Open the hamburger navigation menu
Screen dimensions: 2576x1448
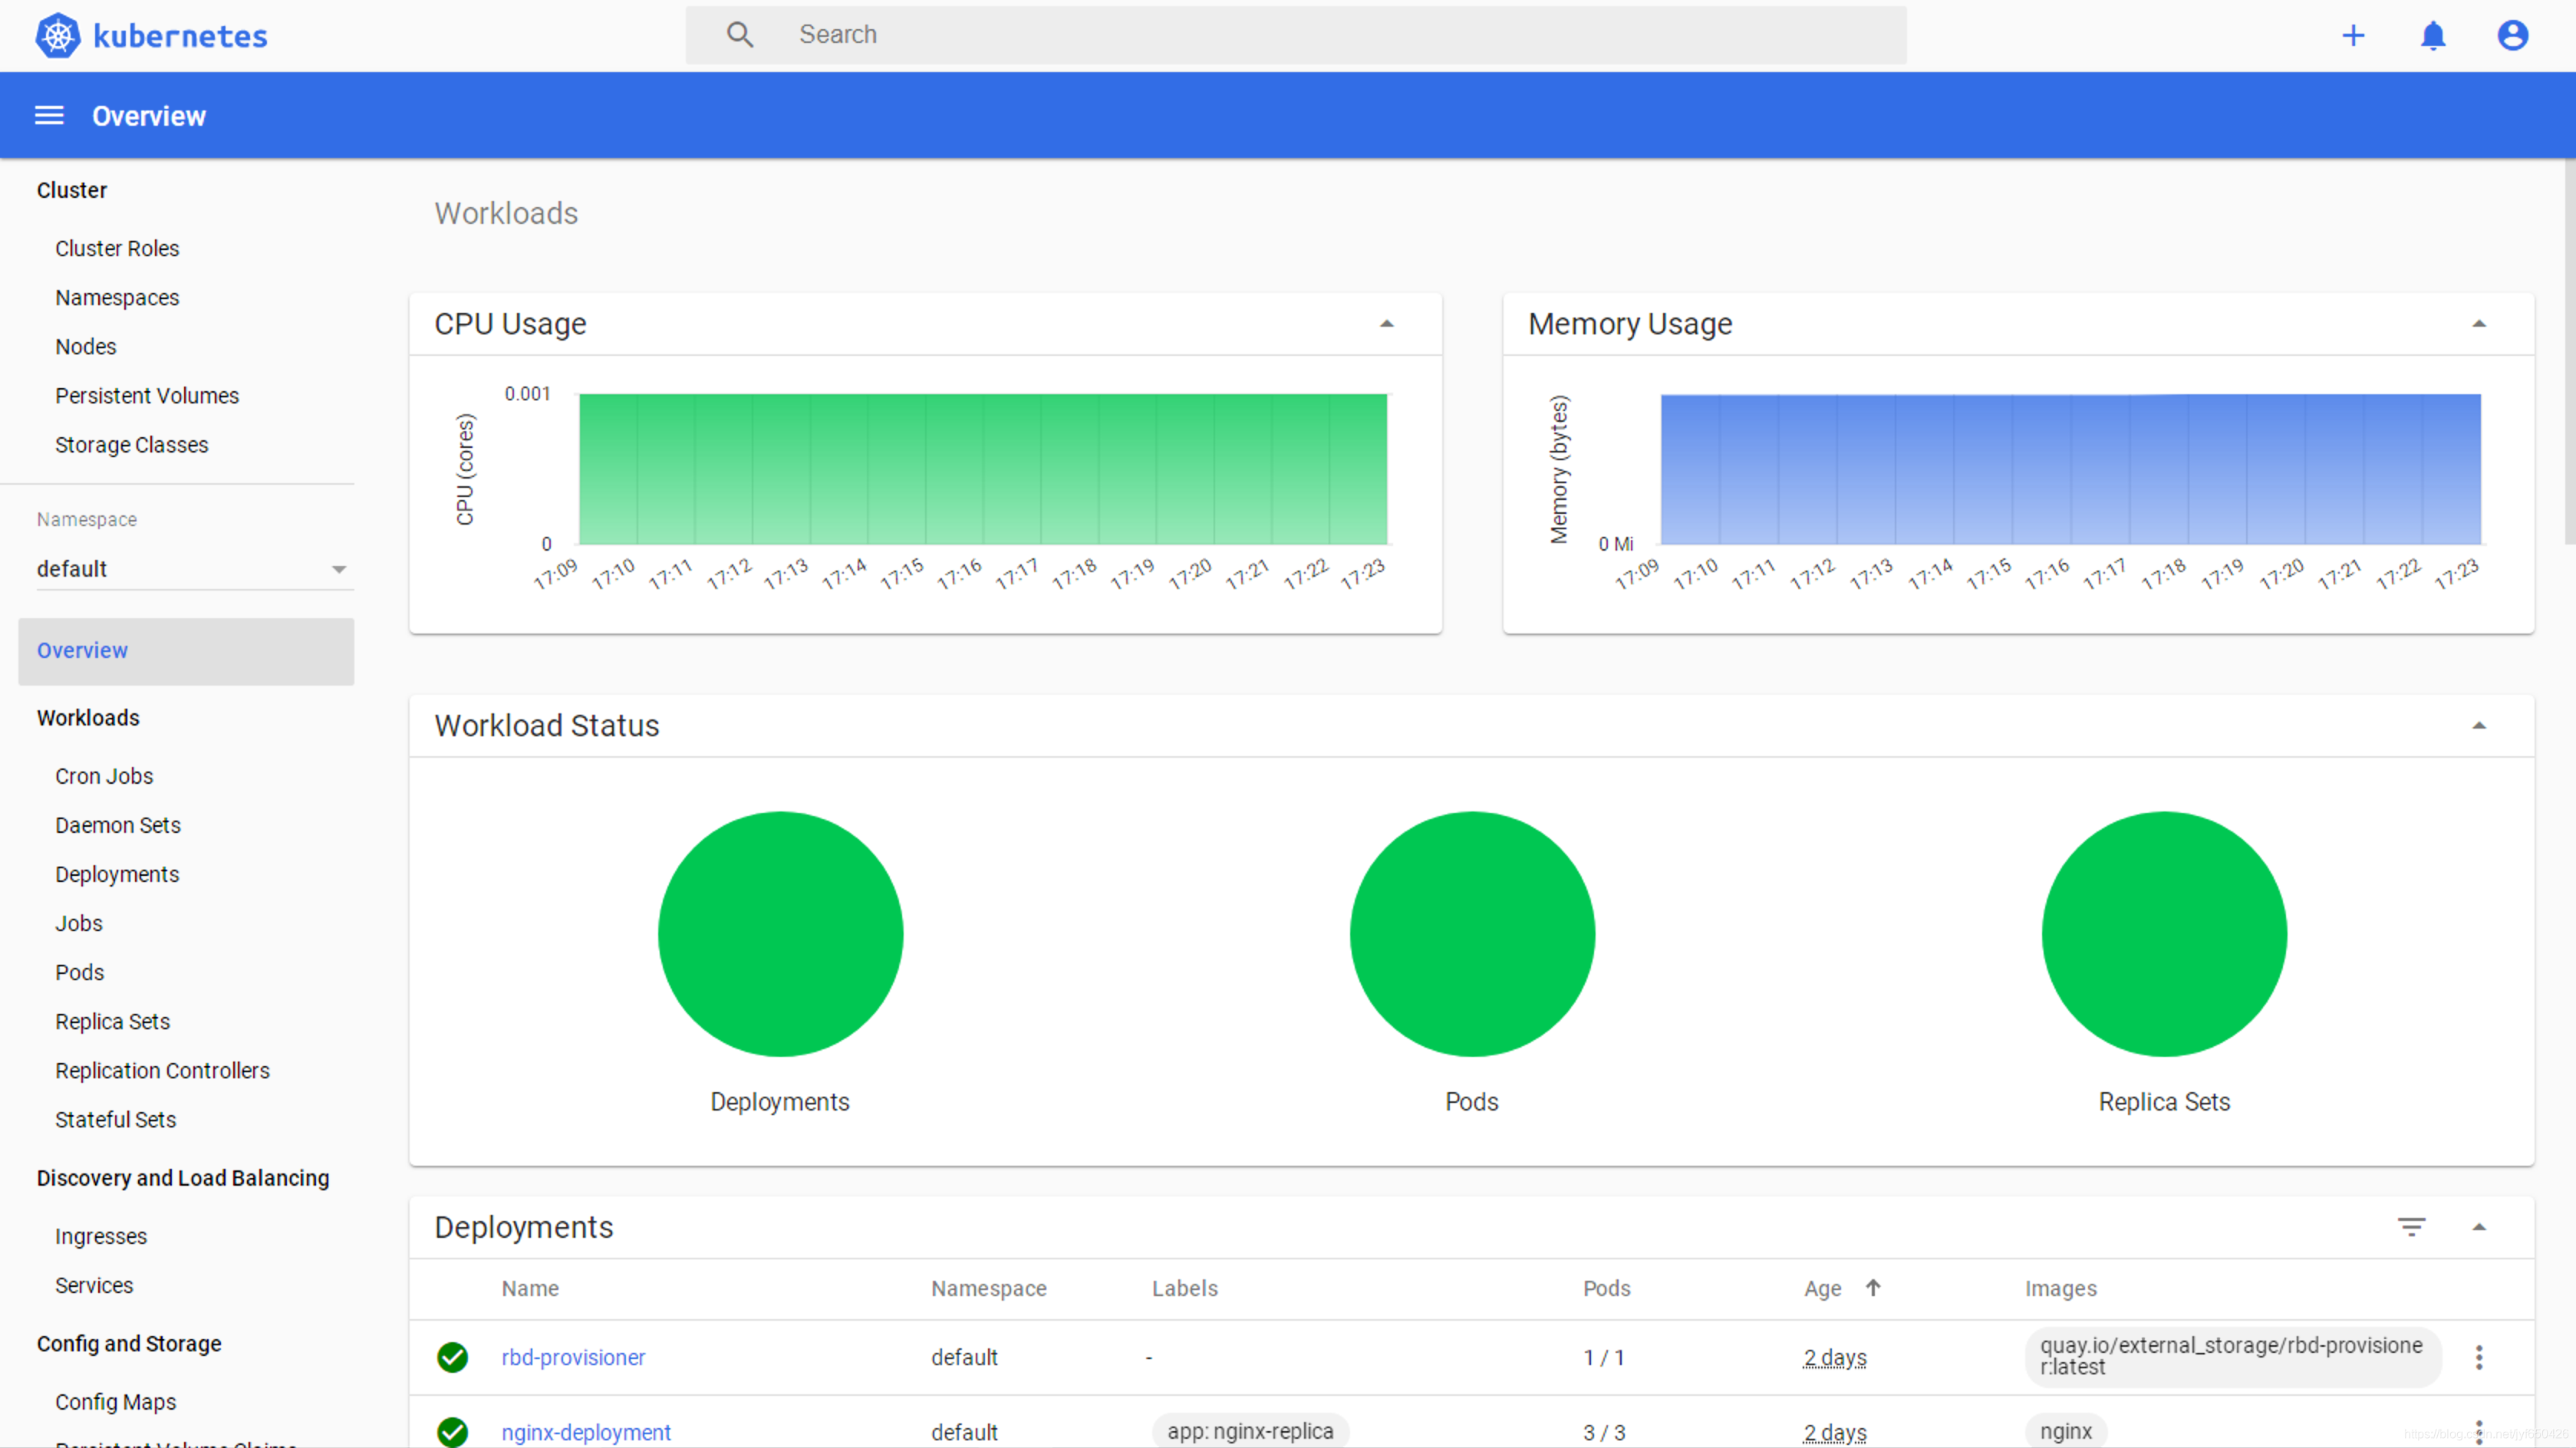[x=49, y=116]
